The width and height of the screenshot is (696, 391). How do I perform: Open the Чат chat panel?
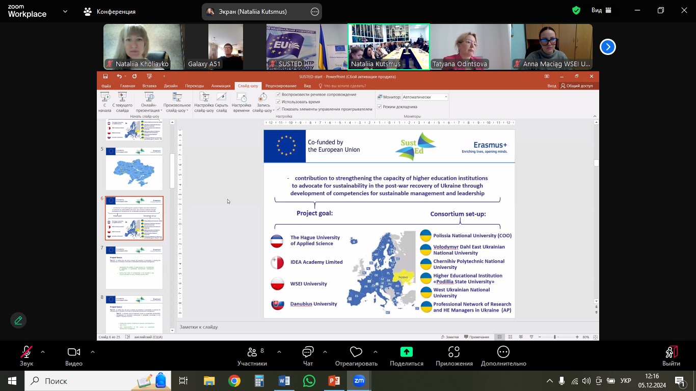(308, 356)
